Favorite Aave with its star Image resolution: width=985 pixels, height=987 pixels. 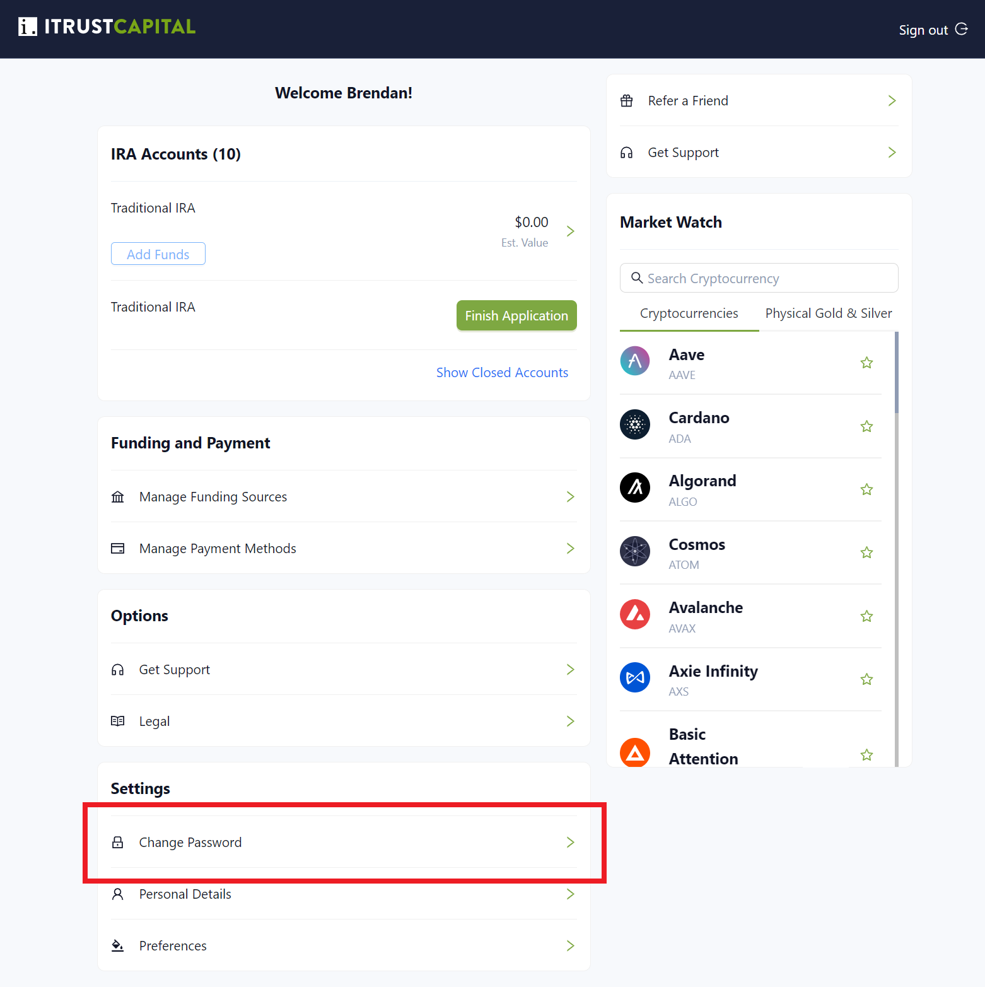pos(867,363)
